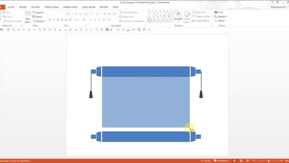
Task: Select the light blue scroll body rectangle
Action: pos(146,102)
